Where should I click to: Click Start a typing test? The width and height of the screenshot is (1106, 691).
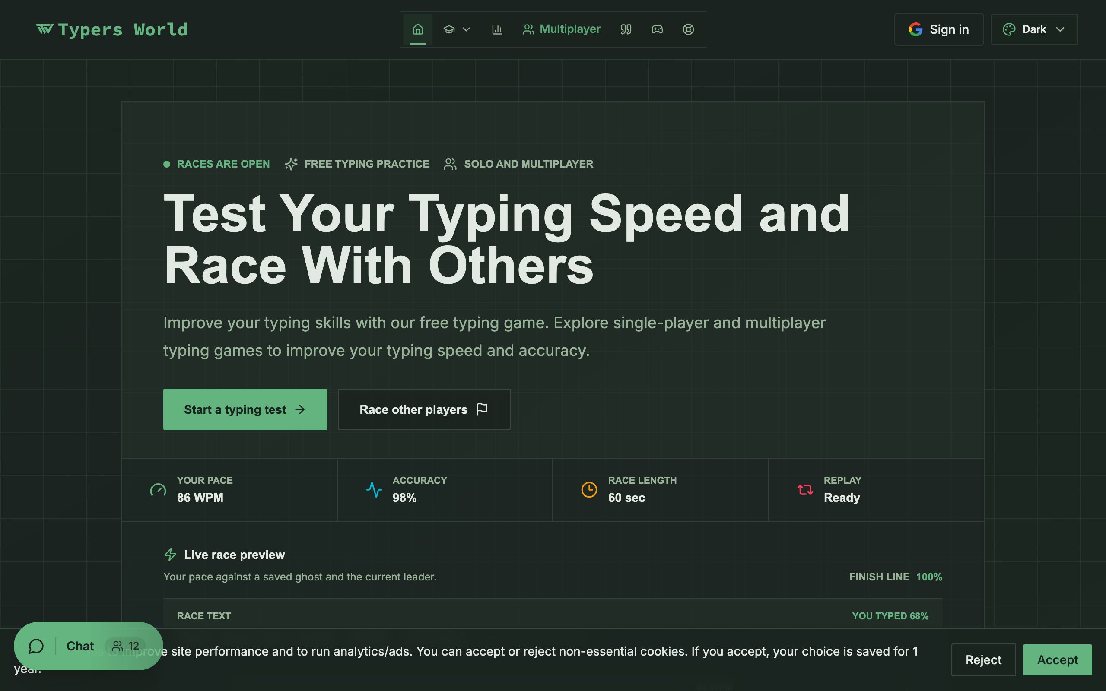(x=245, y=409)
